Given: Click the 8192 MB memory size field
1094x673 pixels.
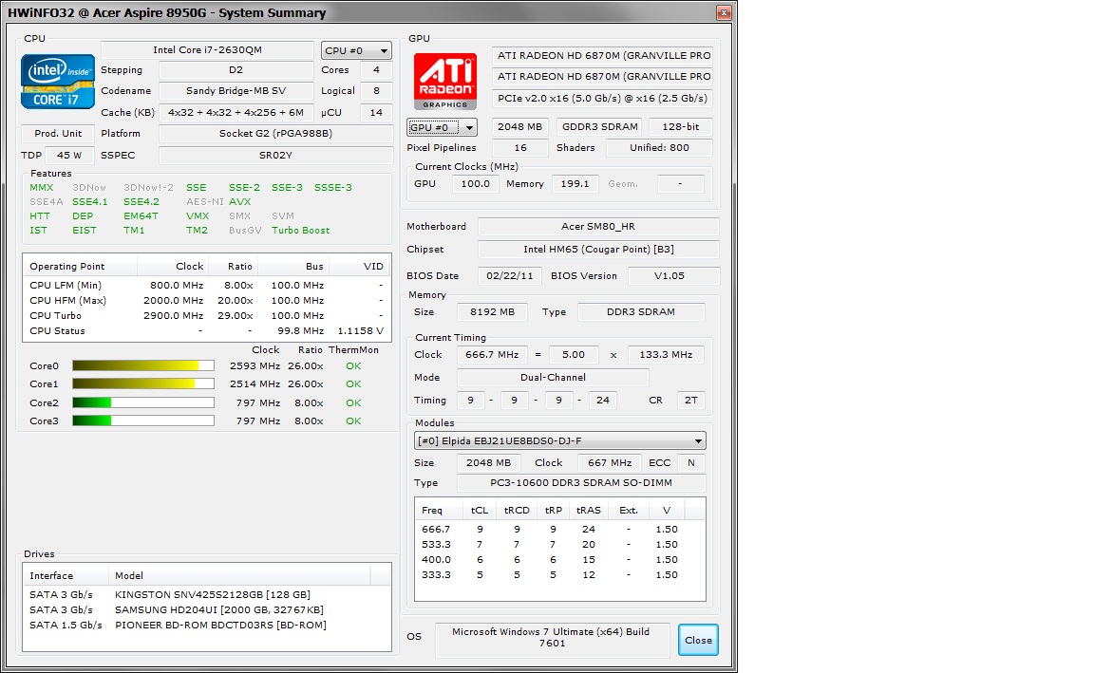Looking at the screenshot, I should (492, 311).
